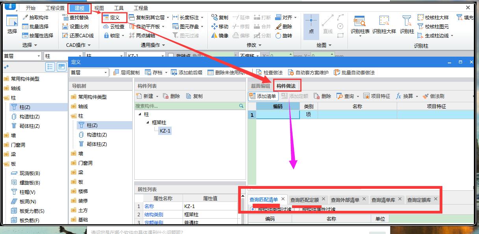
Task: Open the 存档 dropdown in the 定义 dialog
Action: [166, 73]
